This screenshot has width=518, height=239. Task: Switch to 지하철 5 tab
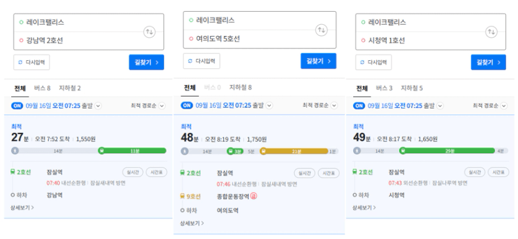412,88
